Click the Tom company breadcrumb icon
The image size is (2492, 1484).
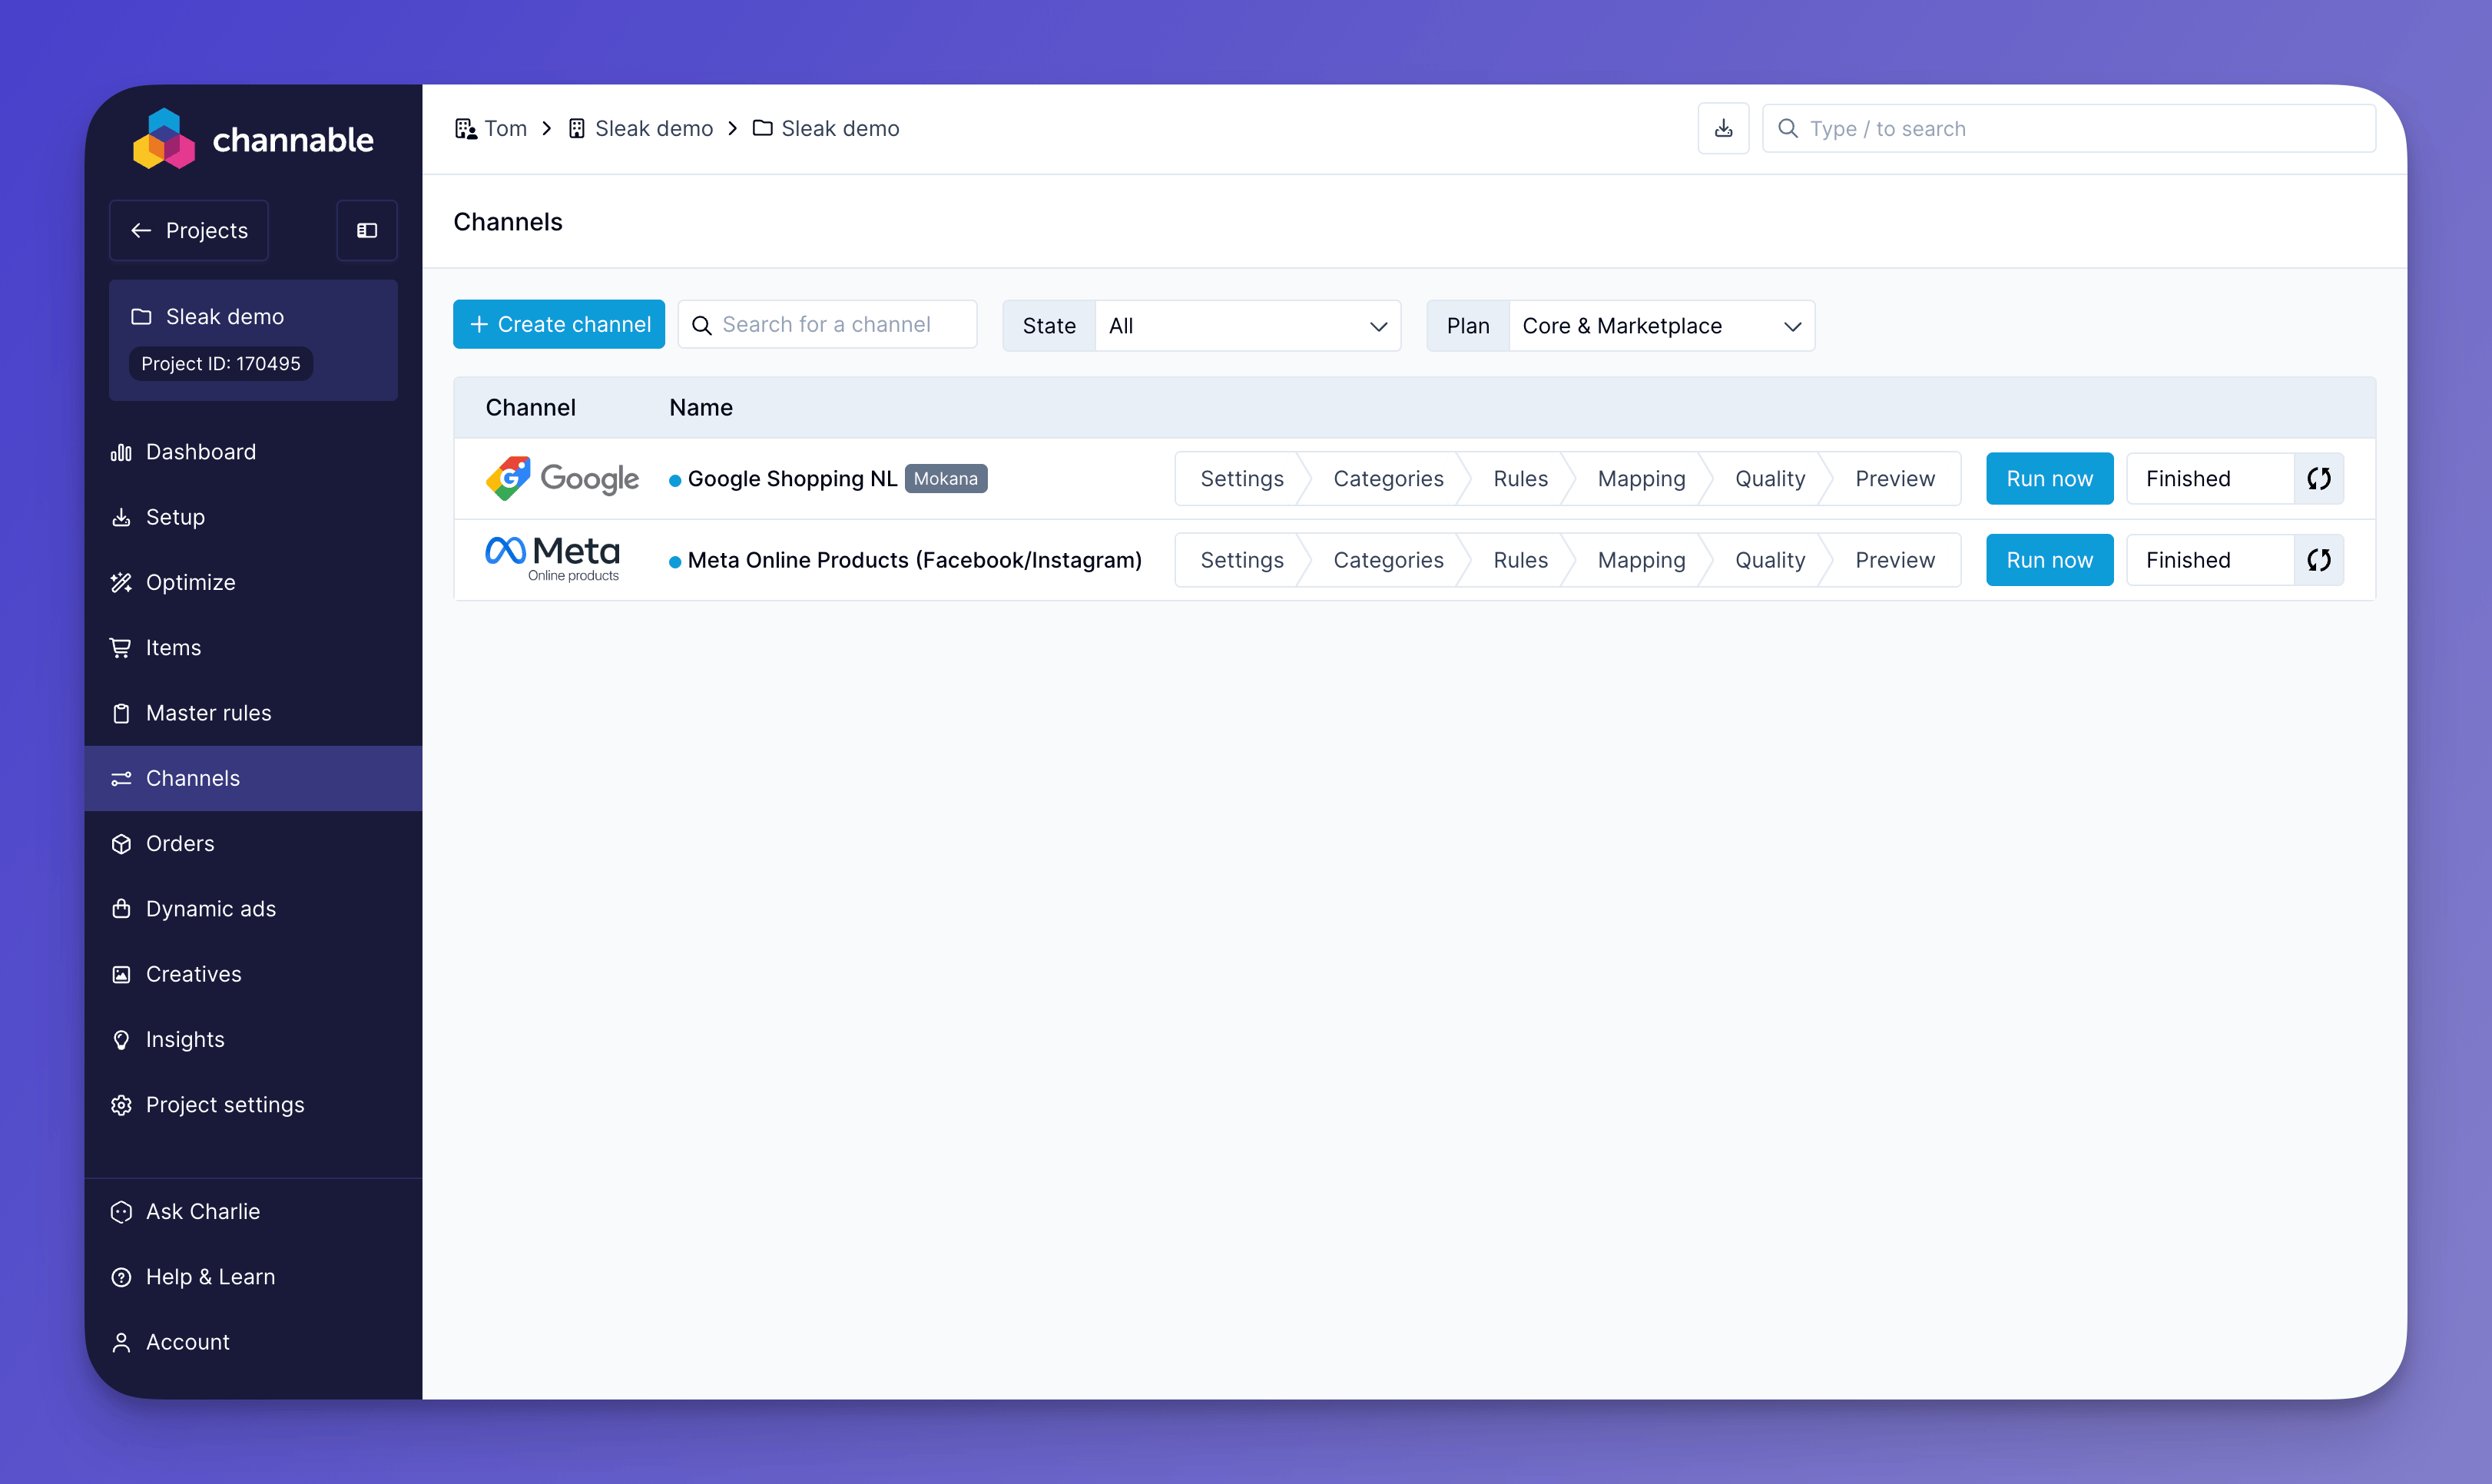(465, 128)
